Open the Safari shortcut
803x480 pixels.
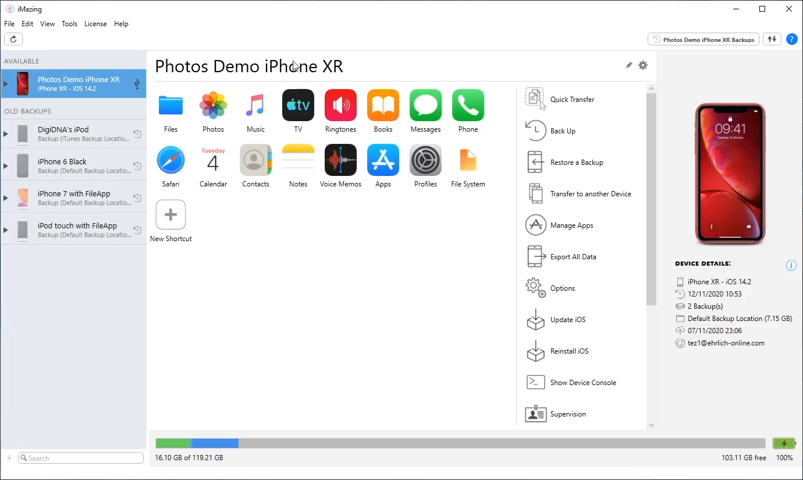click(170, 160)
